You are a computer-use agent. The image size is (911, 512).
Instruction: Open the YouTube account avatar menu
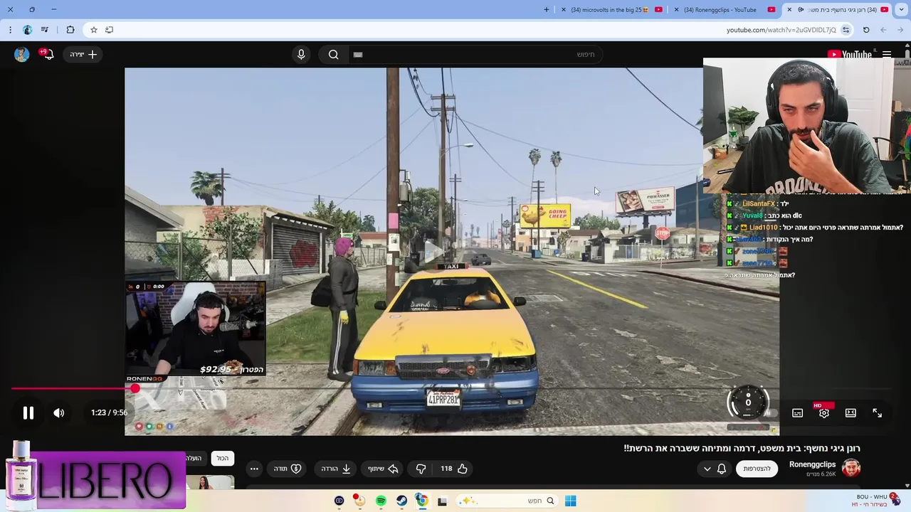coord(21,55)
